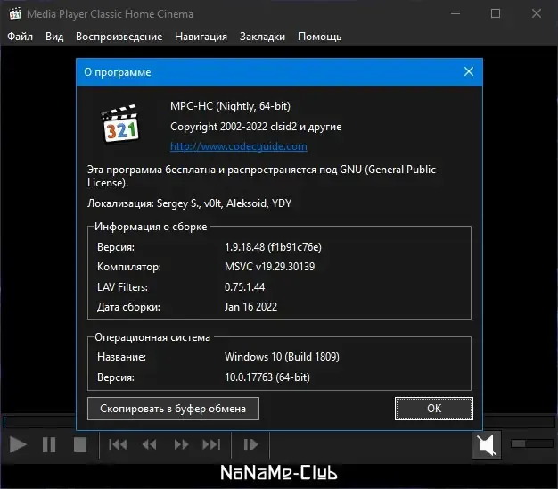The image size is (558, 489).
Task: Click the Pause button in the player
Action: 49,444
